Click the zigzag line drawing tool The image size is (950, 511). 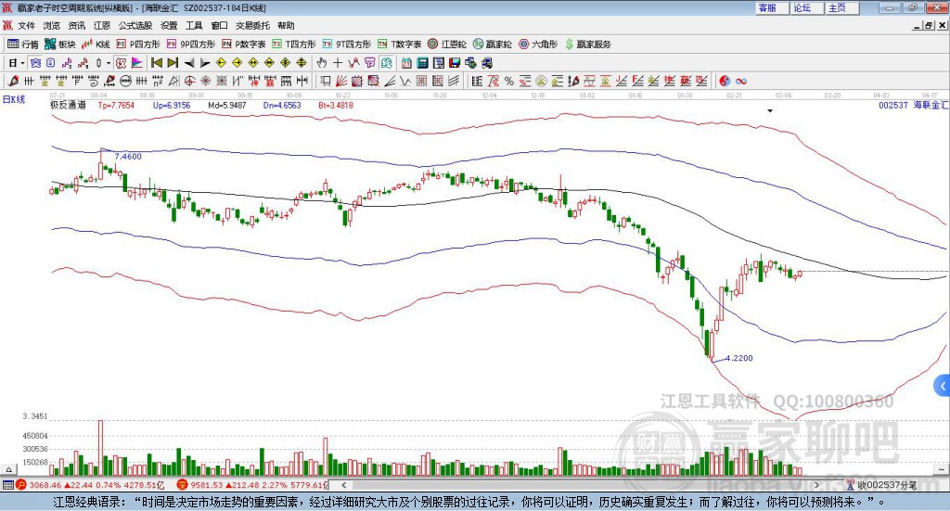pos(406,81)
